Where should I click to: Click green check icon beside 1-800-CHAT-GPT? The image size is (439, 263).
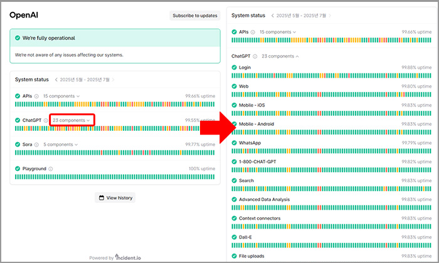[x=234, y=162]
